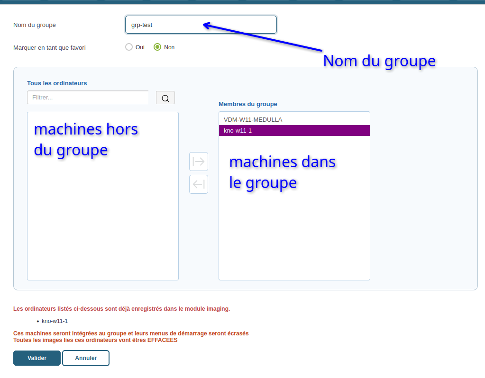Click the imaging module warning sentence
The image size is (485, 378).
(x=121, y=309)
